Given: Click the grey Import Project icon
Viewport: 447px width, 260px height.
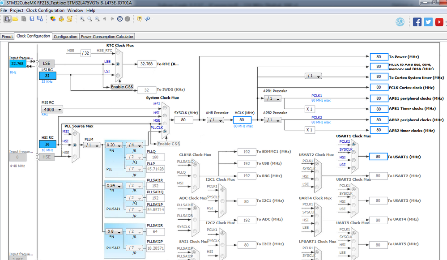Looking at the screenshot, I should pos(24,19).
